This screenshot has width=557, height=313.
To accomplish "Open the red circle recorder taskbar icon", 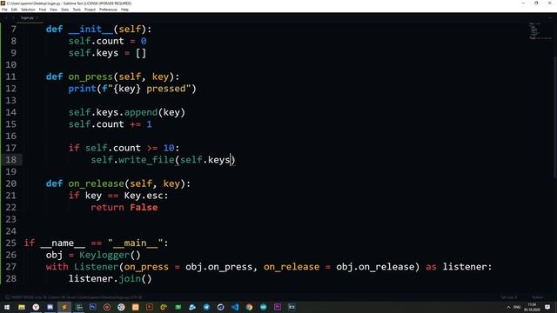I will (x=107, y=307).
